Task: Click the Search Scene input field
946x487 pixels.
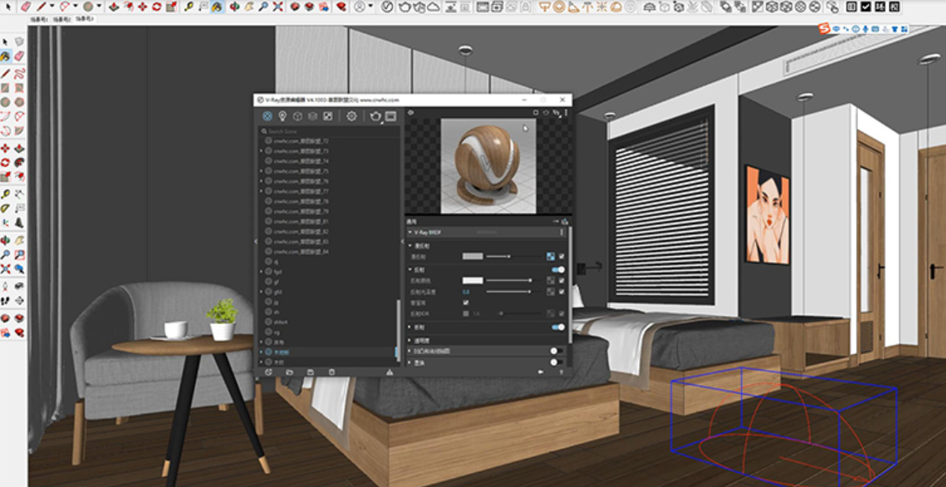Action: (x=329, y=131)
